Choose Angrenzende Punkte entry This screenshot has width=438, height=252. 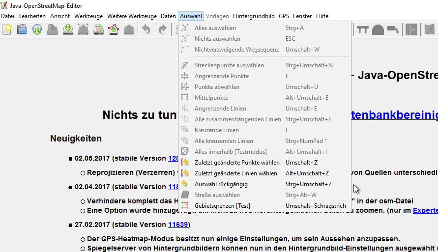pyautogui.click(x=264, y=76)
